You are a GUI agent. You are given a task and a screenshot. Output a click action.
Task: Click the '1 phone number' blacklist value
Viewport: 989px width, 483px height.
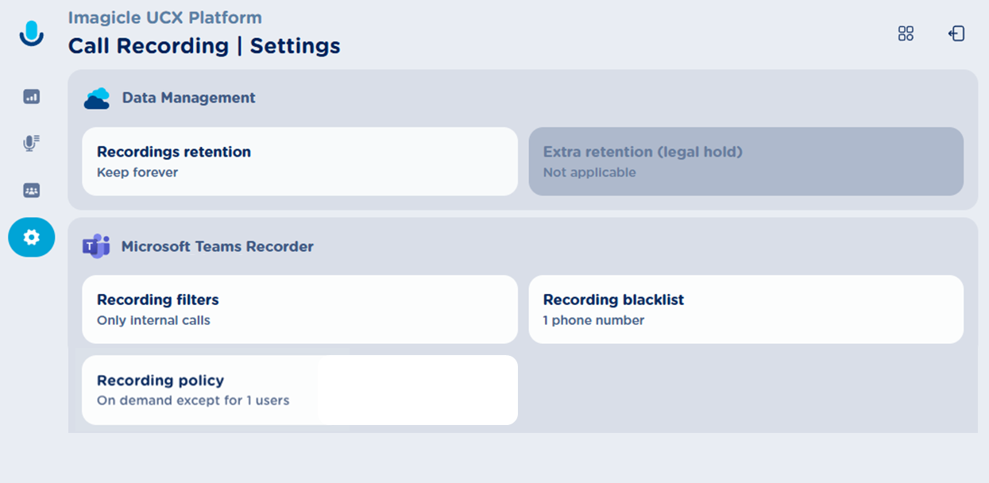click(593, 321)
